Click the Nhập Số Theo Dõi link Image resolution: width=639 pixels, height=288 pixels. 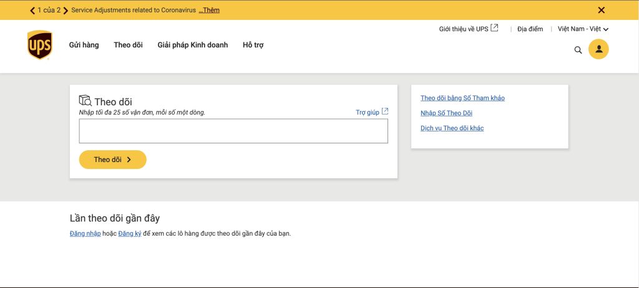[x=446, y=113]
